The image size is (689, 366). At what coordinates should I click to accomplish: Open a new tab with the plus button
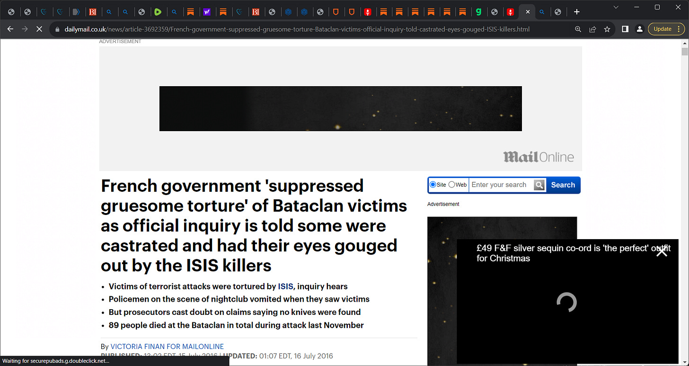pyautogui.click(x=576, y=12)
